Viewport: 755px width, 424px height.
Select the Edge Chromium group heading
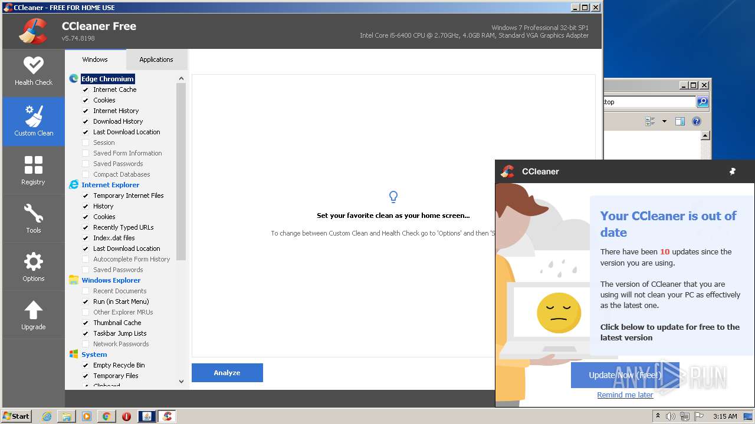click(107, 79)
